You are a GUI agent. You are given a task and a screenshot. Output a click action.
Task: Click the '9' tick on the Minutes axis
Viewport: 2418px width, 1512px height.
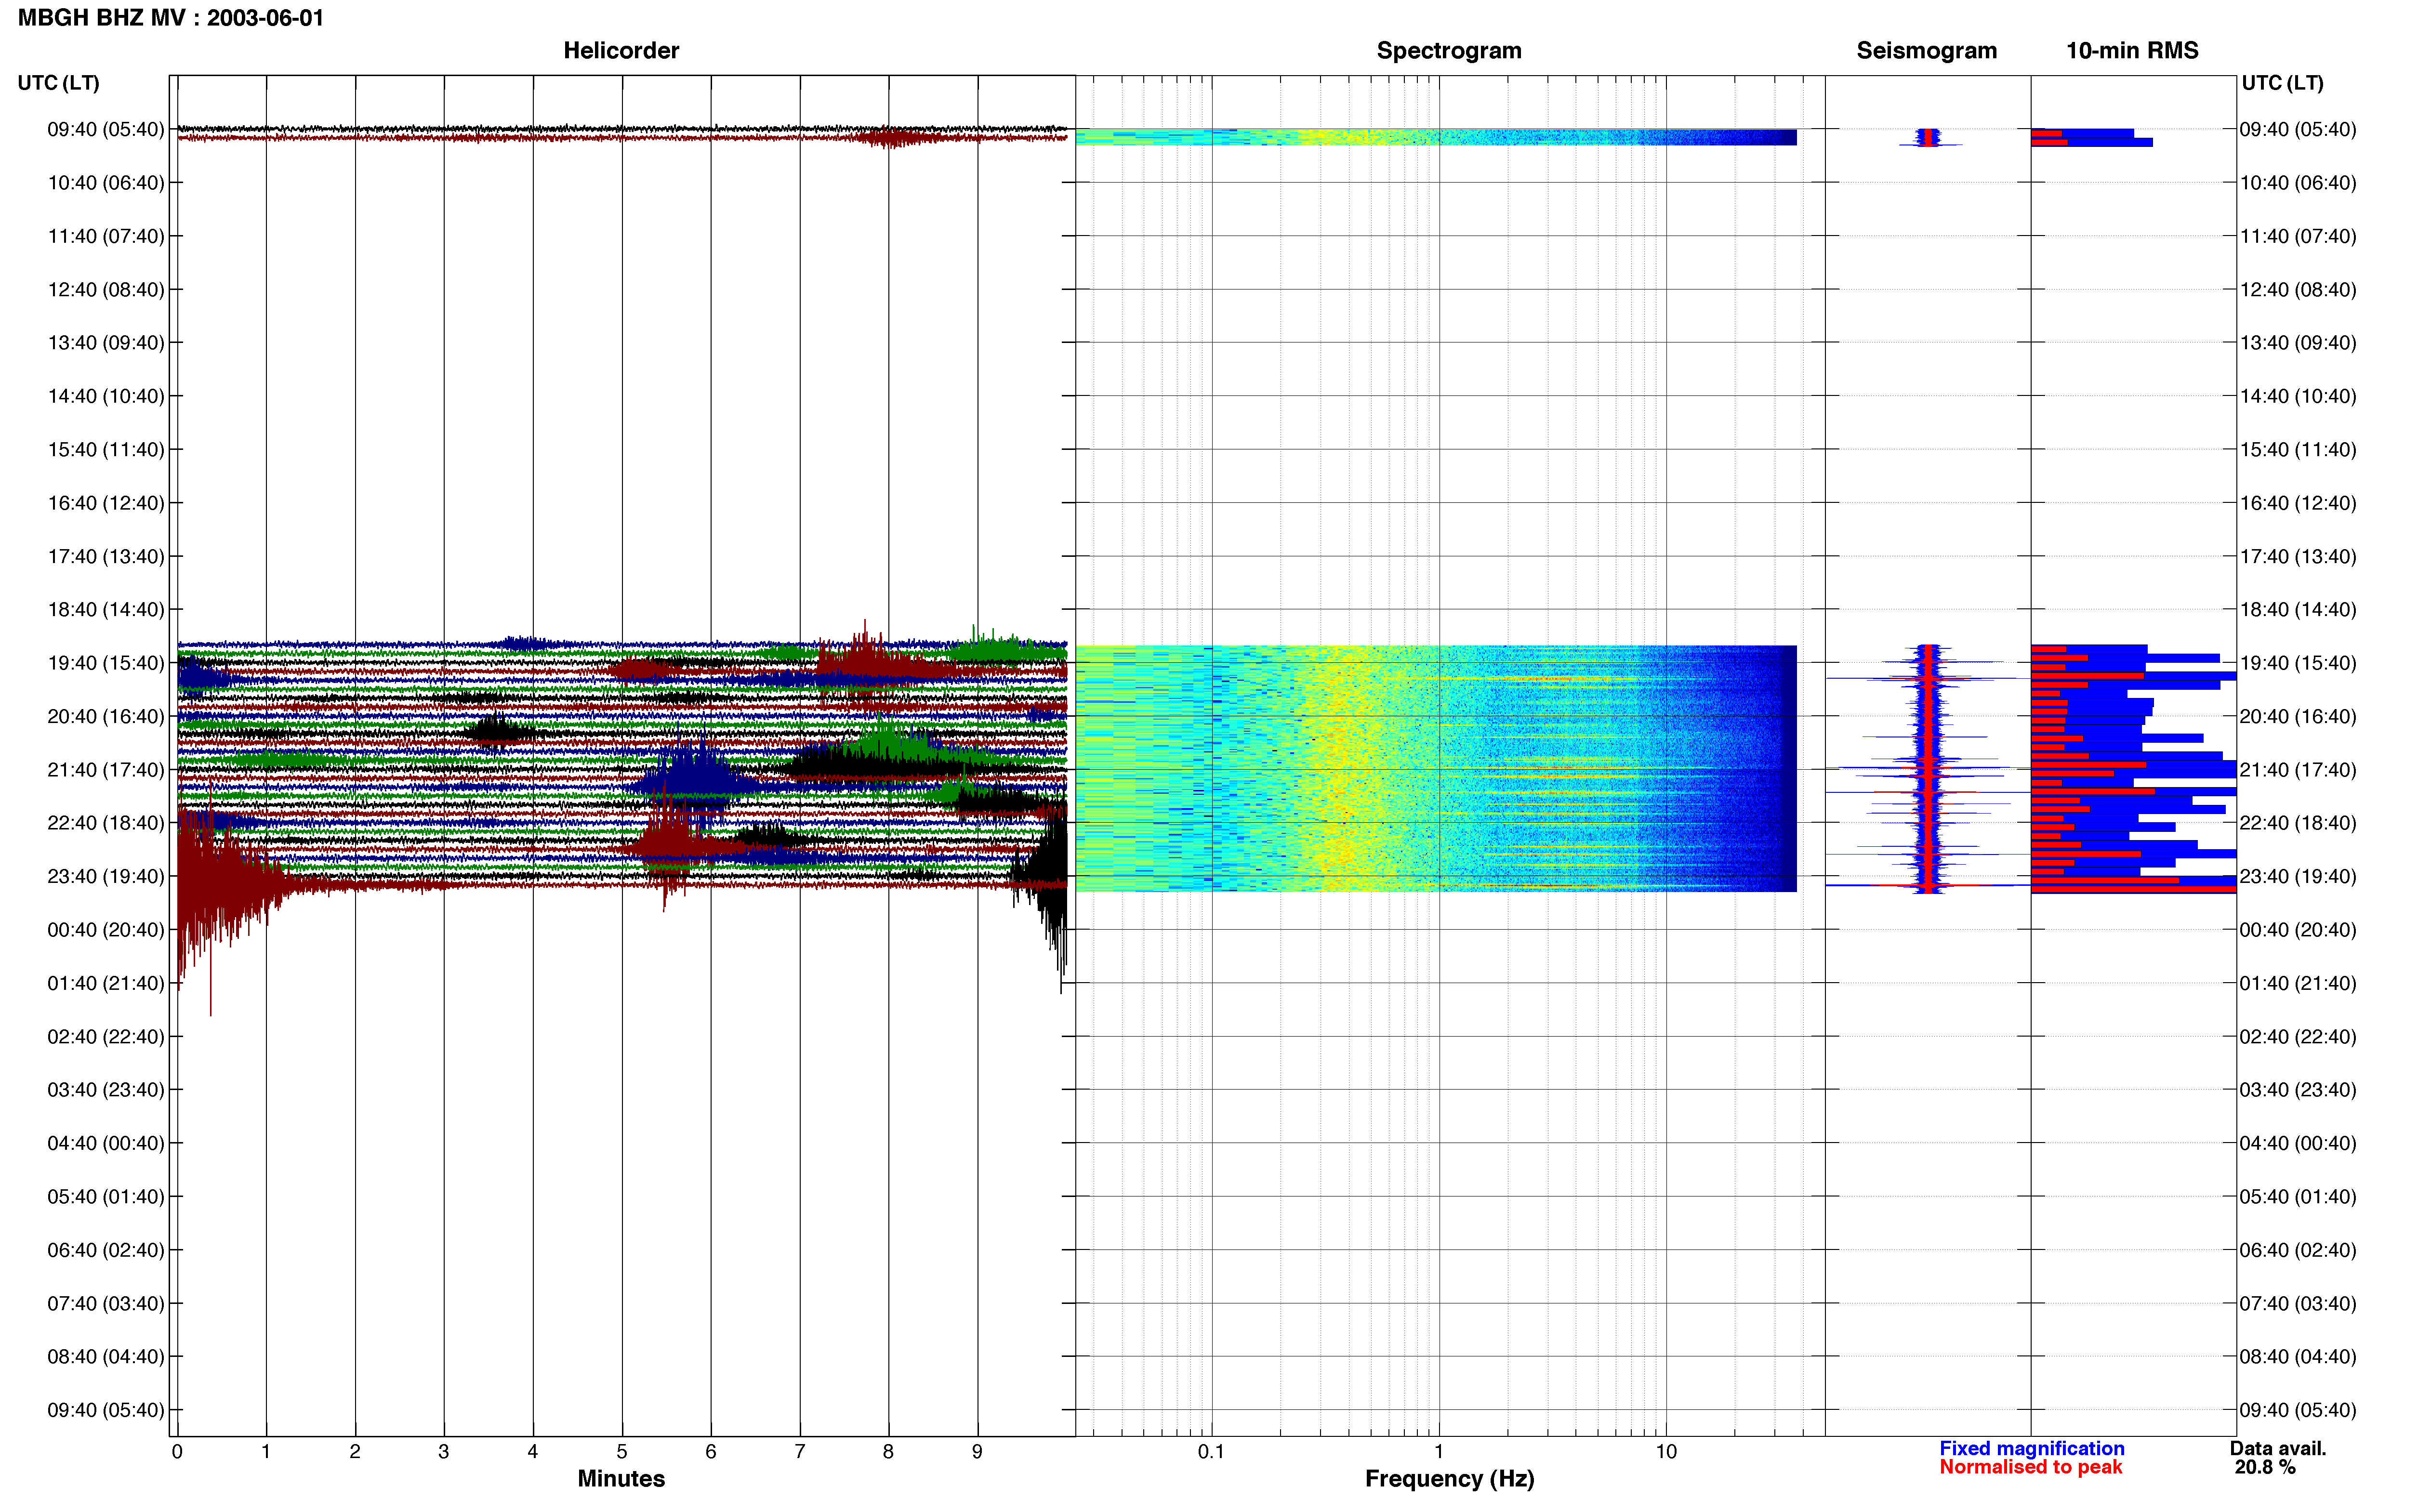977,1451
